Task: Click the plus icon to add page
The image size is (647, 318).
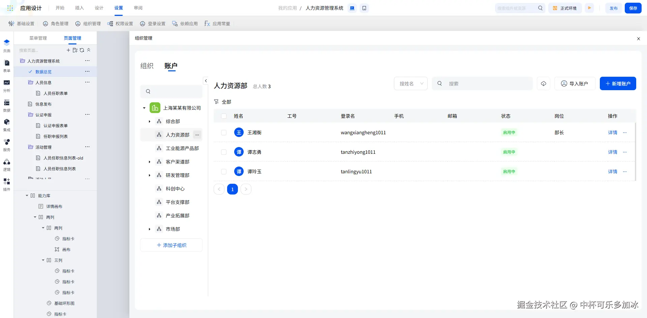Action: click(68, 50)
